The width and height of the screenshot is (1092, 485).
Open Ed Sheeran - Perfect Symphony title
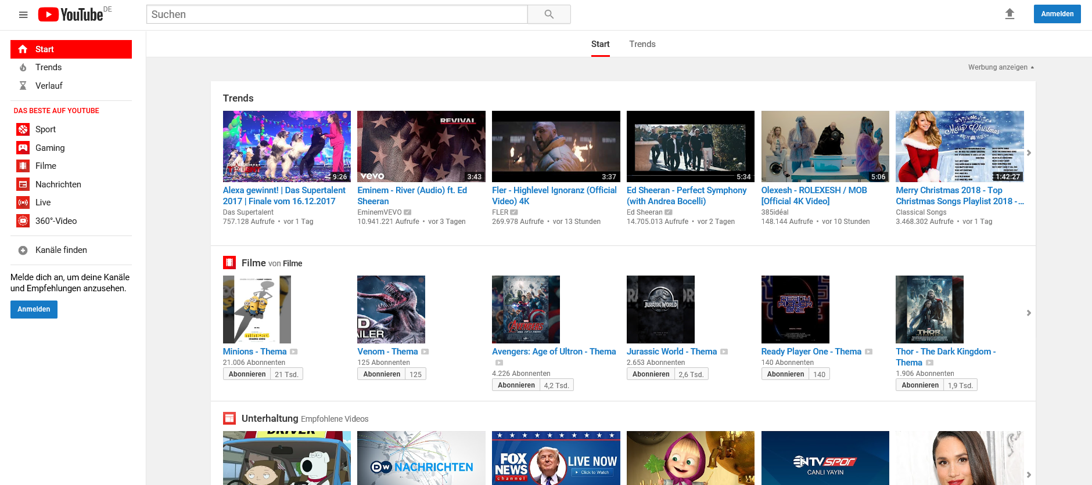pyautogui.click(x=687, y=196)
